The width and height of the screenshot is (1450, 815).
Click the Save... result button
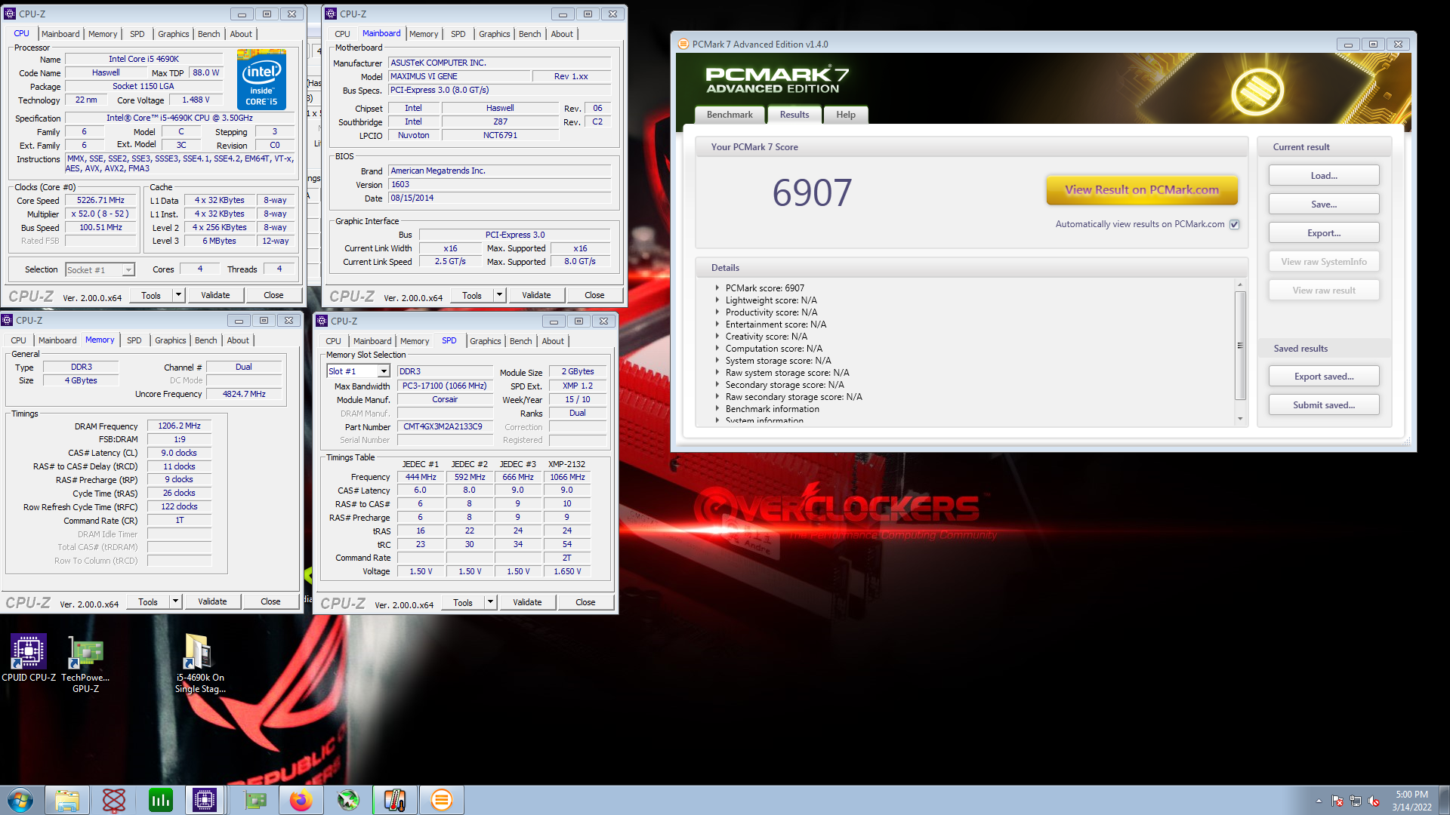(1324, 204)
